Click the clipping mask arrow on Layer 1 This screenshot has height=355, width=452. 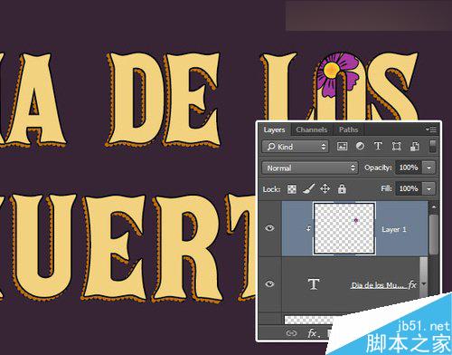(x=308, y=228)
